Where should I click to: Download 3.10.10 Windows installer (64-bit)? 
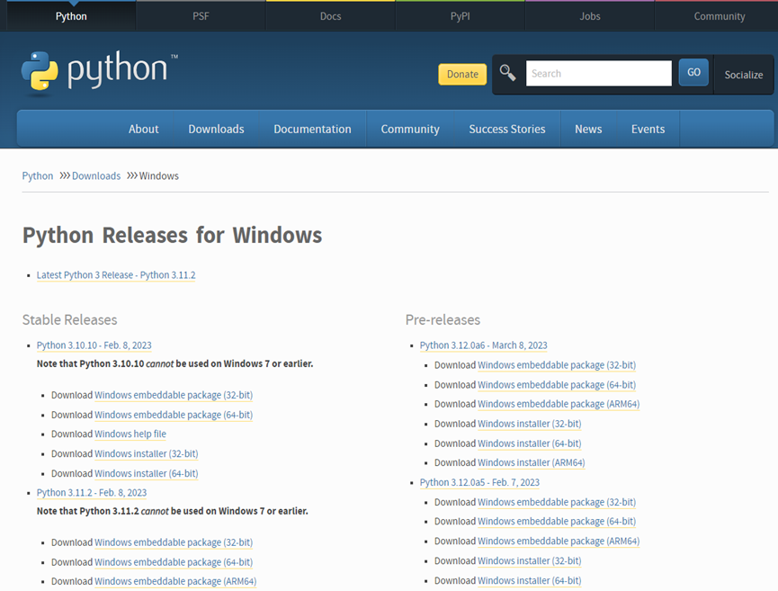pos(147,474)
